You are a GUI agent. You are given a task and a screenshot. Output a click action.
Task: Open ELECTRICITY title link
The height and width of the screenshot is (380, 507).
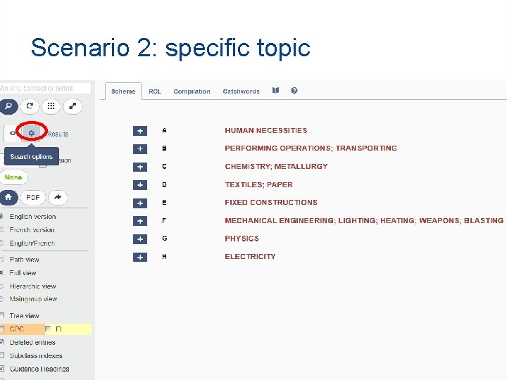[x=250, y=257]
